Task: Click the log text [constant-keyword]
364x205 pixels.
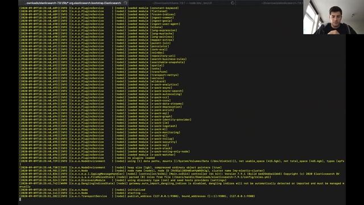Action: (164, 8)
